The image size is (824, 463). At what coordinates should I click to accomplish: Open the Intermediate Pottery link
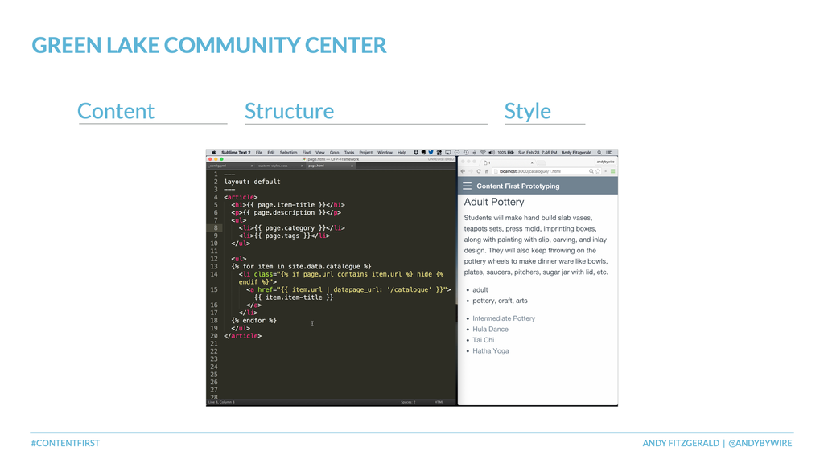tap(504, 318)
